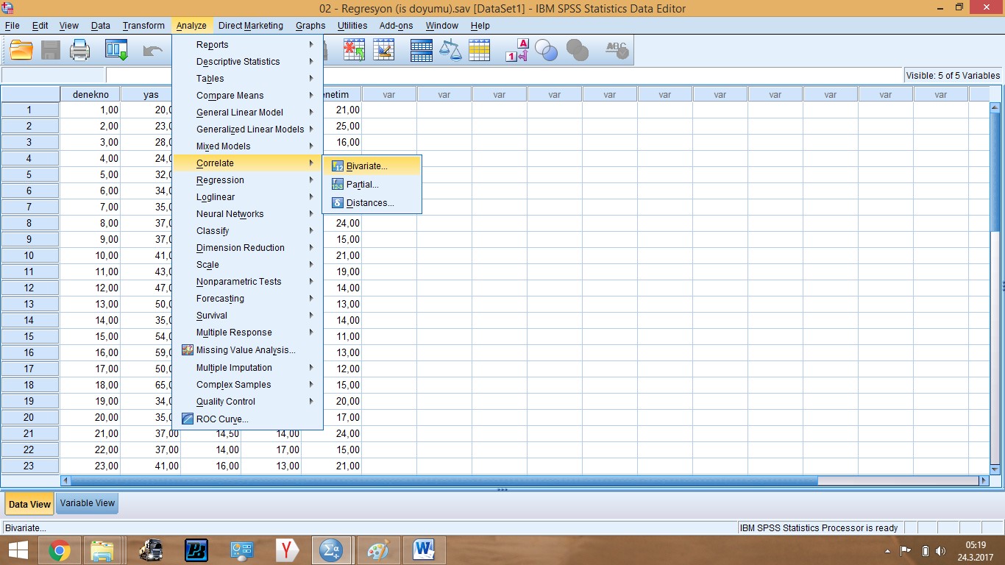Click the volume speaker tray icon
This screenshot has width=1005, height=565.
940,551
